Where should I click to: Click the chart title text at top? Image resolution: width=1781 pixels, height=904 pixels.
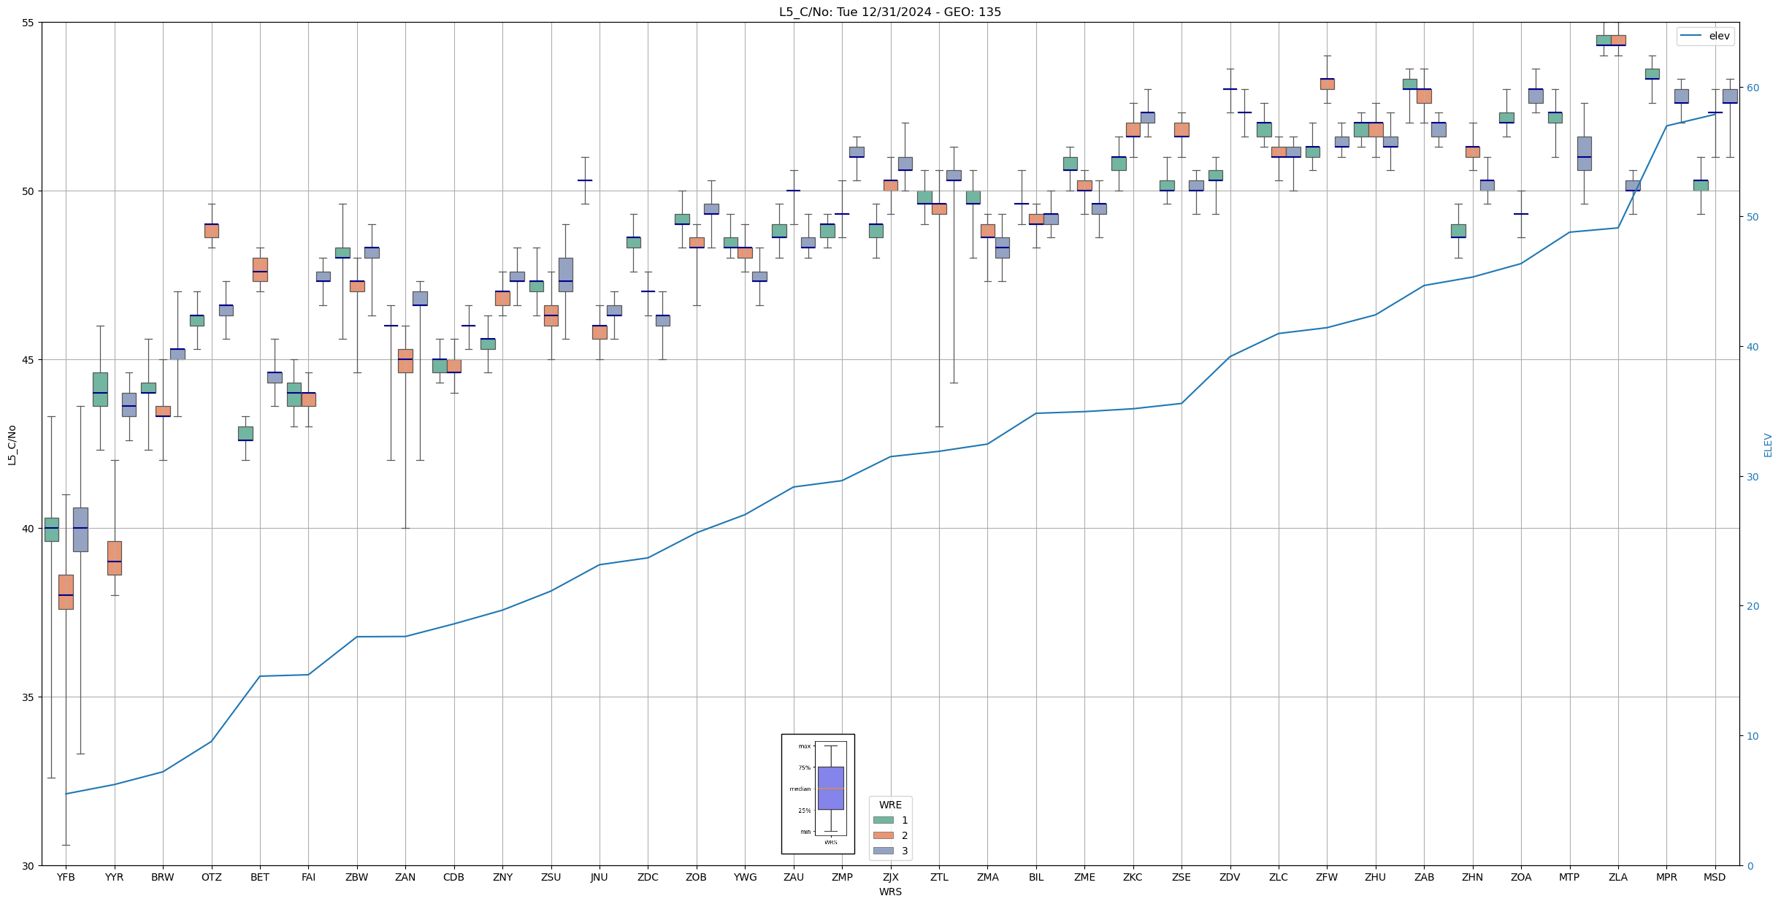[x=889, y=12]
